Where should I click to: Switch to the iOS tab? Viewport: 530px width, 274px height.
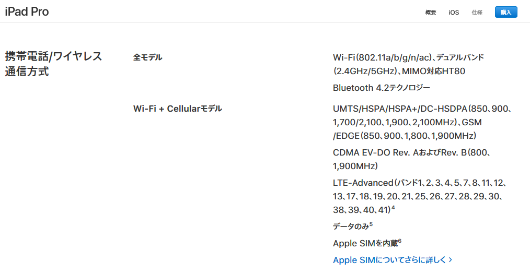point(454,13)
